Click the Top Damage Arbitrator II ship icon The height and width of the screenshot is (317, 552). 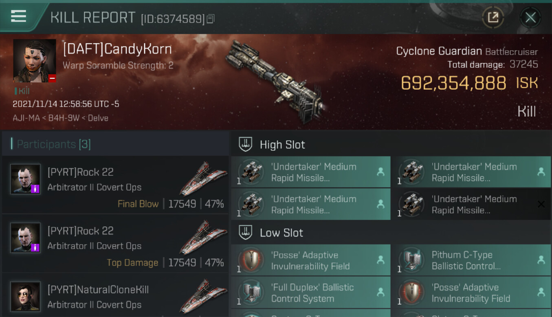[203, 238]
